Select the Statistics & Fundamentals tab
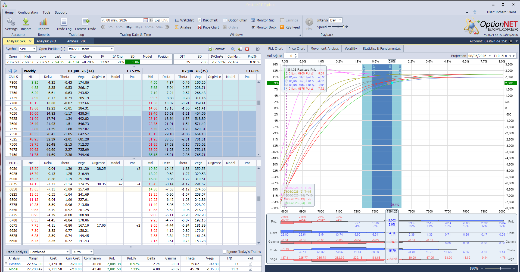 (x=382, y=49)
